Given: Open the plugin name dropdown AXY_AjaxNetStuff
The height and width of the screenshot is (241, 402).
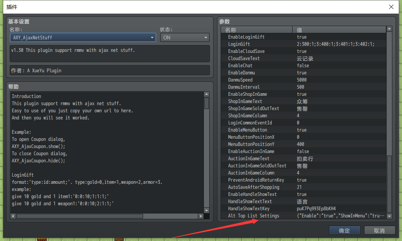Looking at the screenshot, I should (83, 38).
